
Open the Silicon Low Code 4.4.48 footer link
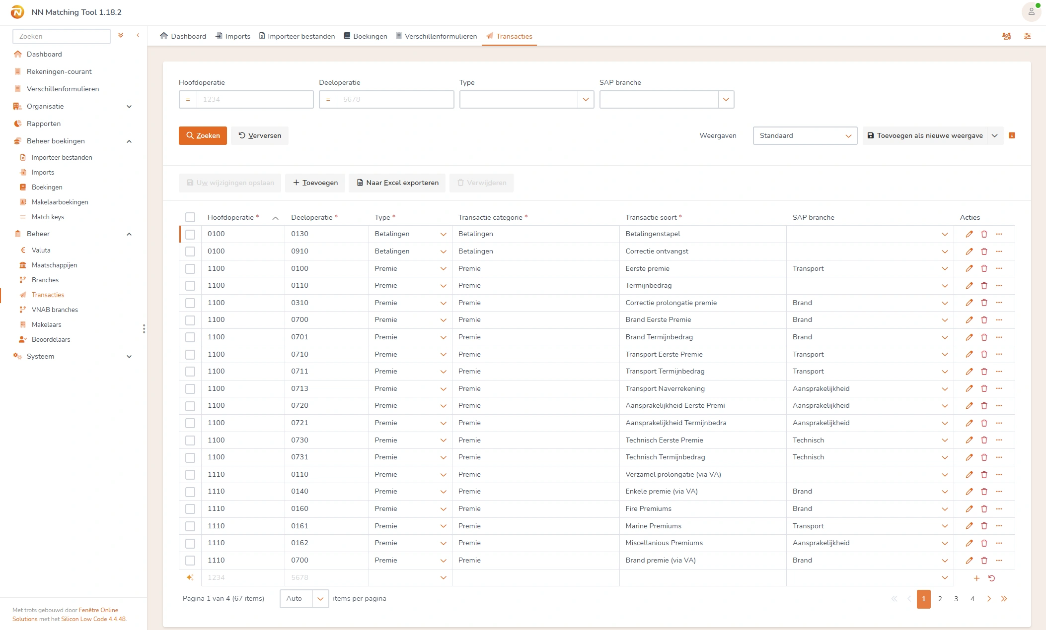tap(93, 619)
